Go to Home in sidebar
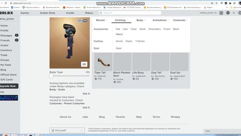 (x=4, y=26)
